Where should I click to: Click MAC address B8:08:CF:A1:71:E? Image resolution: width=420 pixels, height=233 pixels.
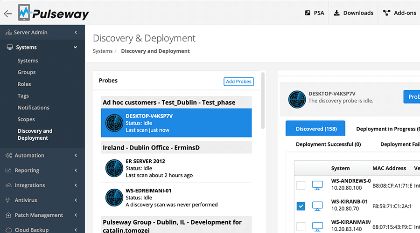click(x=392, y=185)
